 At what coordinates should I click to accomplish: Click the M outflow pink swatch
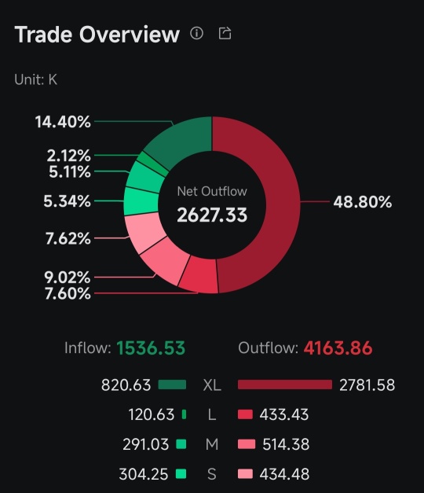coord(247,444)
